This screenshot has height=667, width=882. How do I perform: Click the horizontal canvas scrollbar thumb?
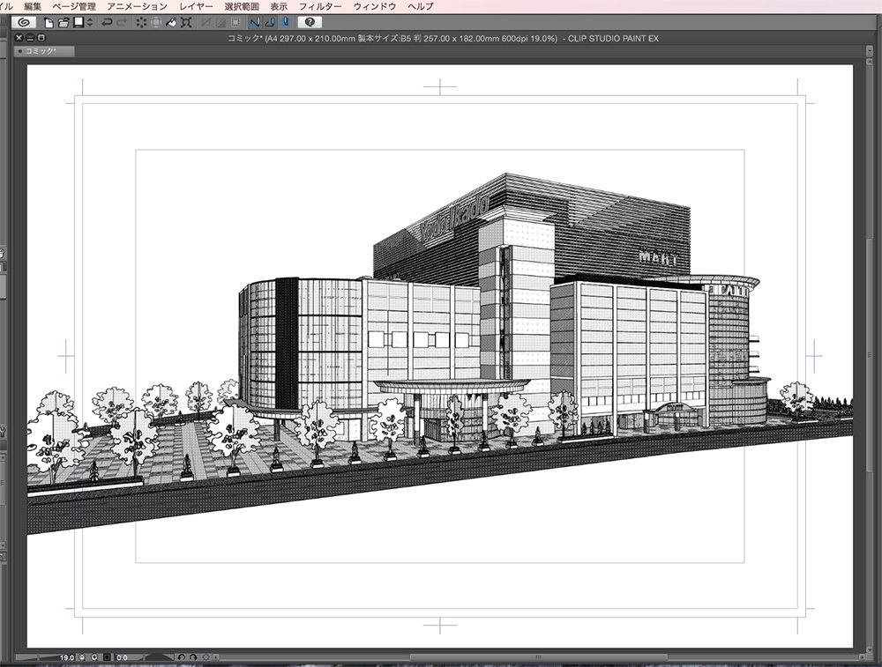(538, 657)
